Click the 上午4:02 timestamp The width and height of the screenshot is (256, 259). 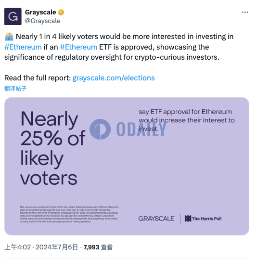tap(18, 247)
